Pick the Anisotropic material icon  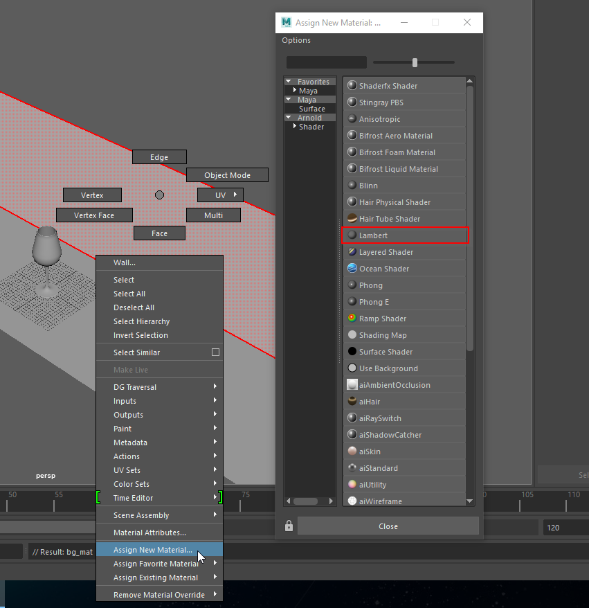(352, 118)
